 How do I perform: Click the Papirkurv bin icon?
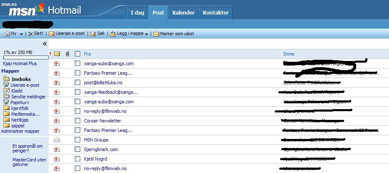tap(6, 102)
